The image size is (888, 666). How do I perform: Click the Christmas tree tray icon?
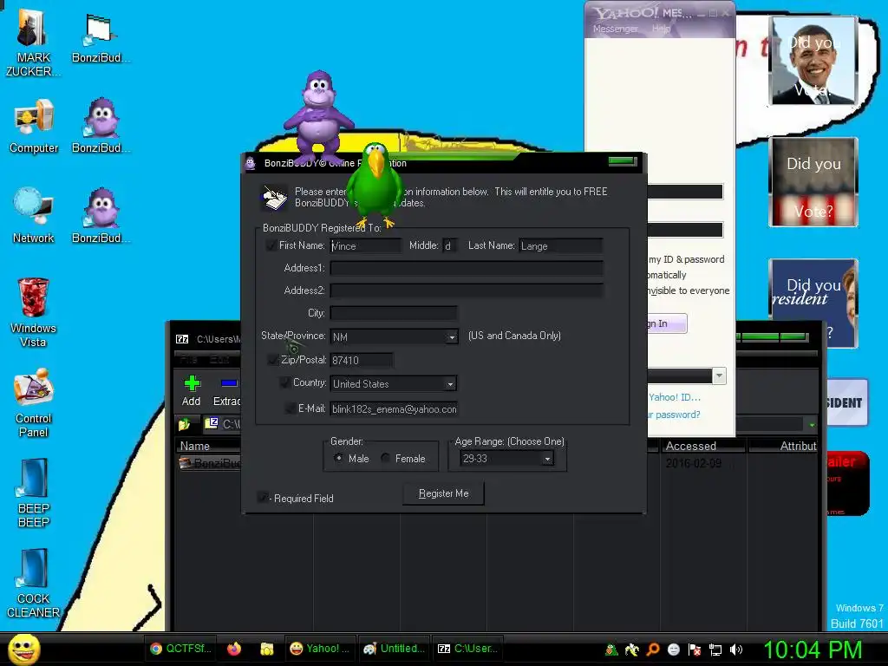click(611, 650)
